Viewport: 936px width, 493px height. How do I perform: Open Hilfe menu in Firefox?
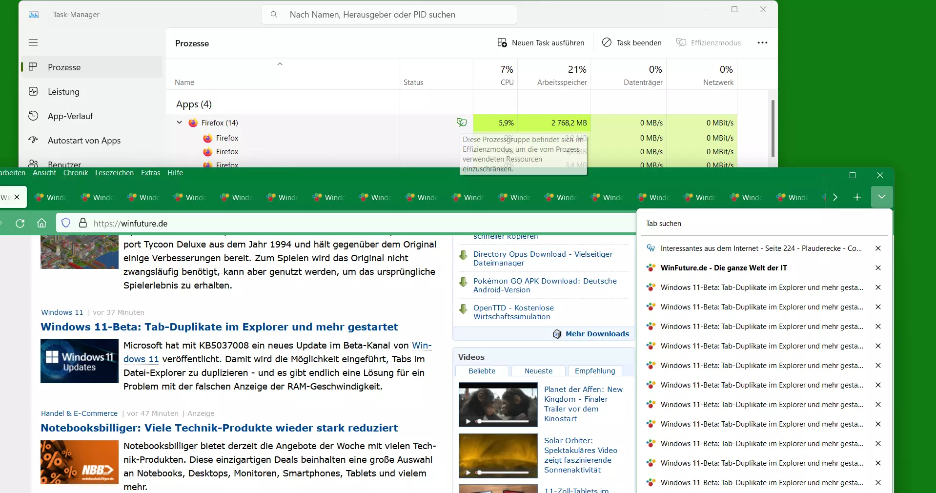coord(175,173)
